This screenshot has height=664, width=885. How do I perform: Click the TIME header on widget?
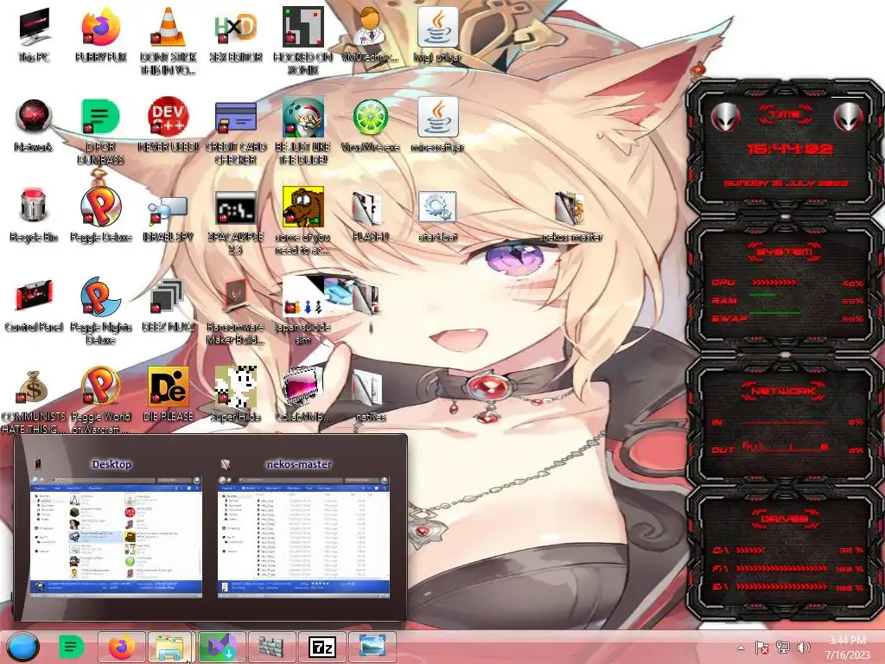(785, 115)
